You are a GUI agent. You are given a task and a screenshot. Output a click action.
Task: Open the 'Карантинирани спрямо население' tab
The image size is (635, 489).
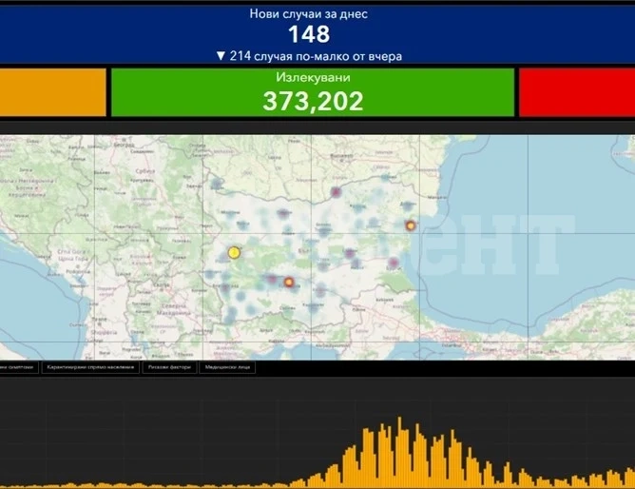click(90, 367)
